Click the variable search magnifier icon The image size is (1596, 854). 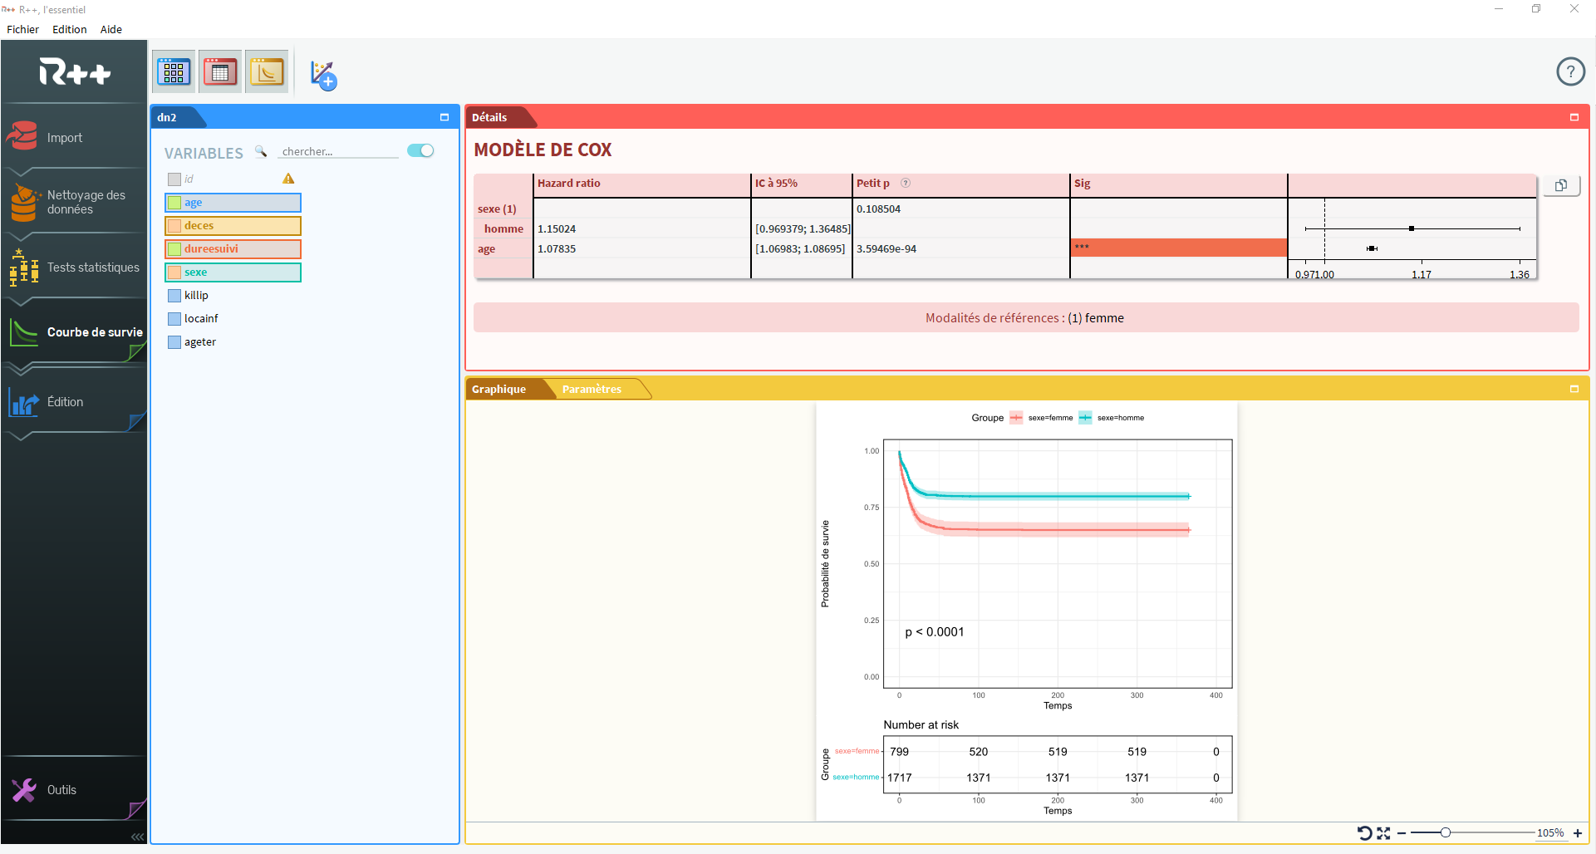pos(261,151)
